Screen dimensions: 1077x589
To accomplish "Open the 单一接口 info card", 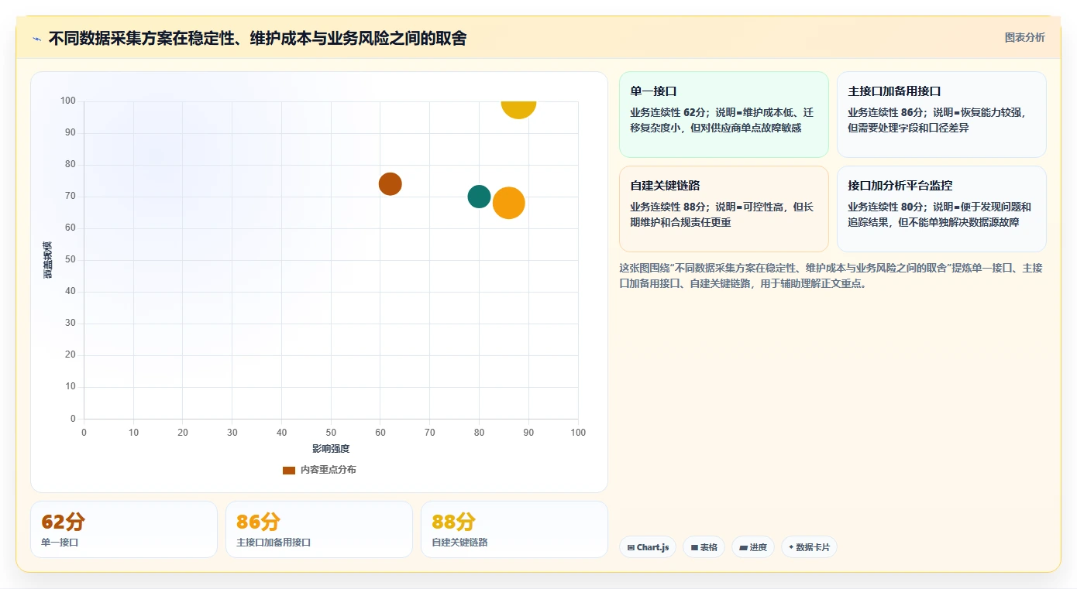I will (x=724, y=115).
